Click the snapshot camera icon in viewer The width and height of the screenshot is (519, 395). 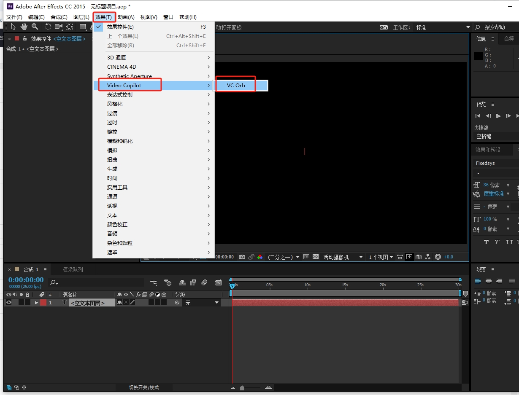(242, 257)
